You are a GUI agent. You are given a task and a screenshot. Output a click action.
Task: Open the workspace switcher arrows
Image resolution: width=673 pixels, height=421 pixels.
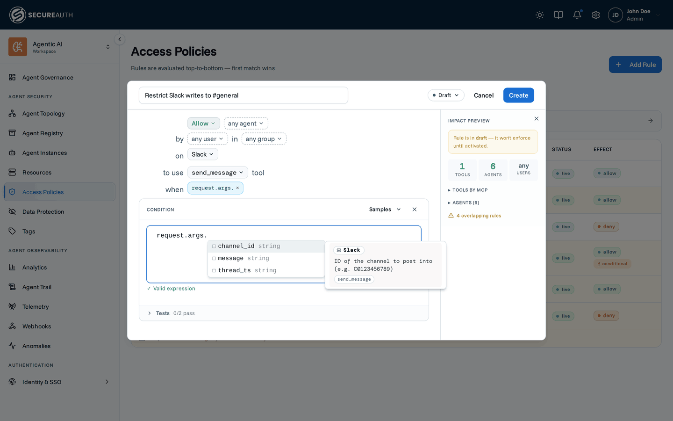(108, 47)
